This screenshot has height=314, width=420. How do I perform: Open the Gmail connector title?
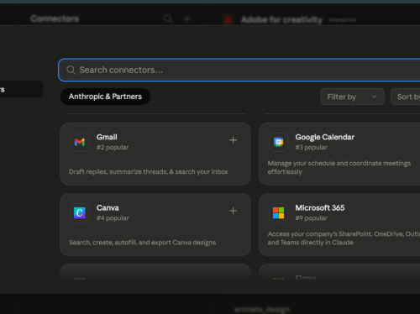click(107, 137)
